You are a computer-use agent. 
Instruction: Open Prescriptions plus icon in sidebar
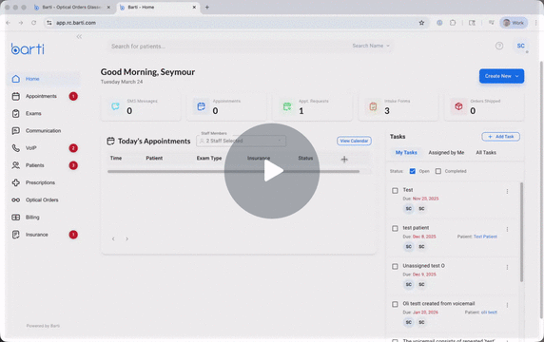pos(15,182)
